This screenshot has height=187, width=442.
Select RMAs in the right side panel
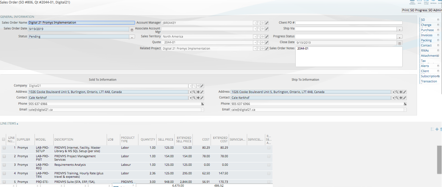425,51
